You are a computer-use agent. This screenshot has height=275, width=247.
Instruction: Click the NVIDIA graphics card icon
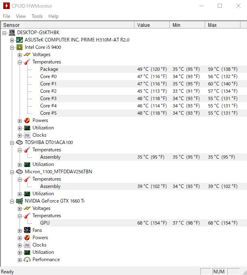coord(19,201)
